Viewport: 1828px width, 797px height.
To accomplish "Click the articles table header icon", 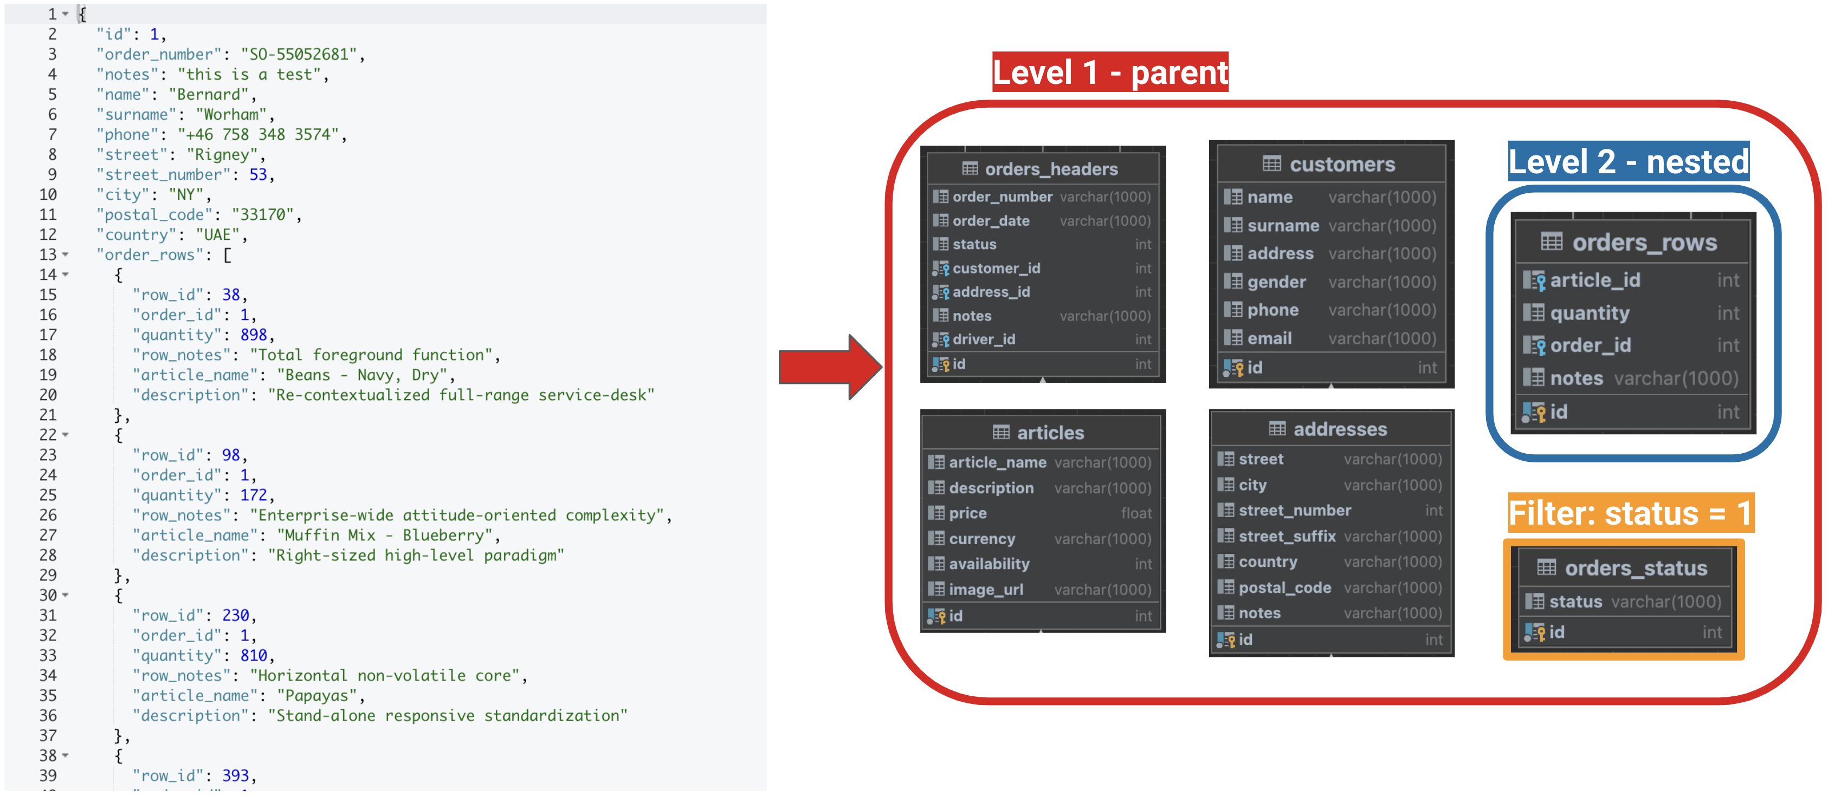I will [1000, 433].
